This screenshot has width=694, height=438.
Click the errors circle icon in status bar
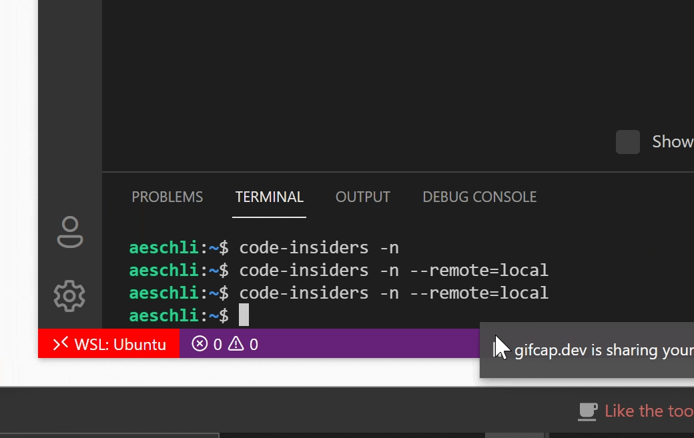[x=200, y=343]
